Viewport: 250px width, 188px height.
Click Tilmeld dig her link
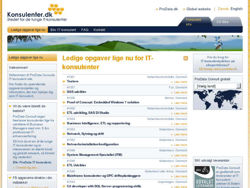(26, 168)
